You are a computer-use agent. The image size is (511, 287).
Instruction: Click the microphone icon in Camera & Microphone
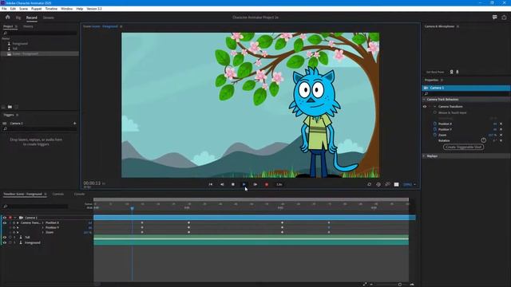[458, 72]
